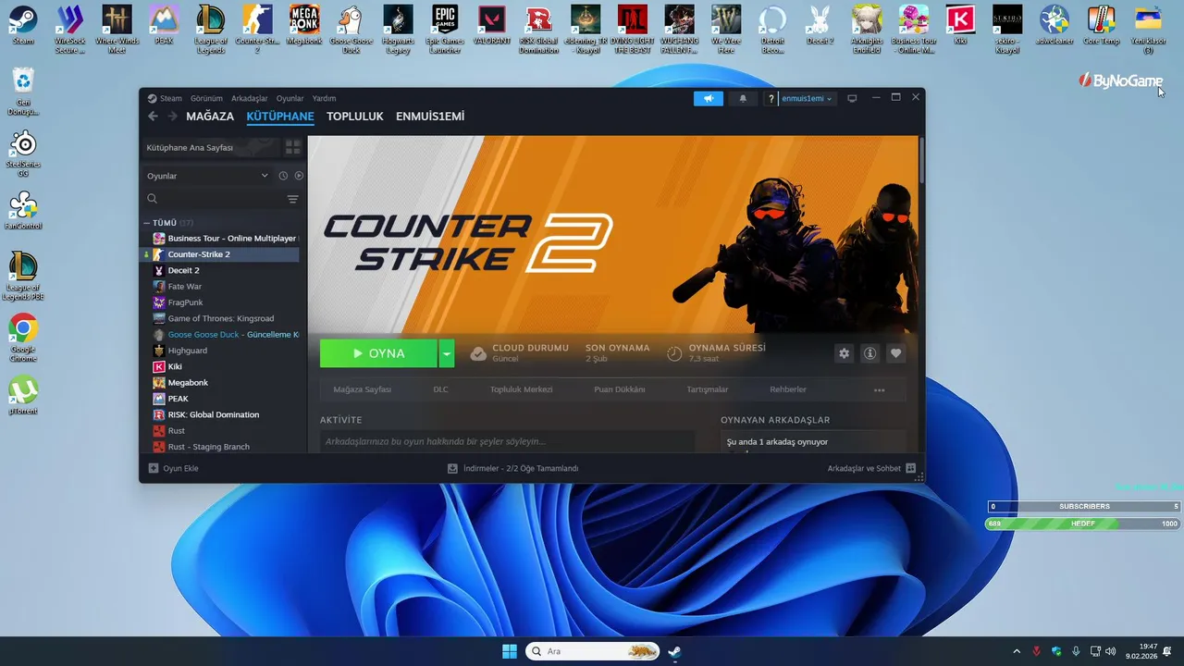Open the Mağaza Sayfası link

pyautogui.click(x=363, y=390)
